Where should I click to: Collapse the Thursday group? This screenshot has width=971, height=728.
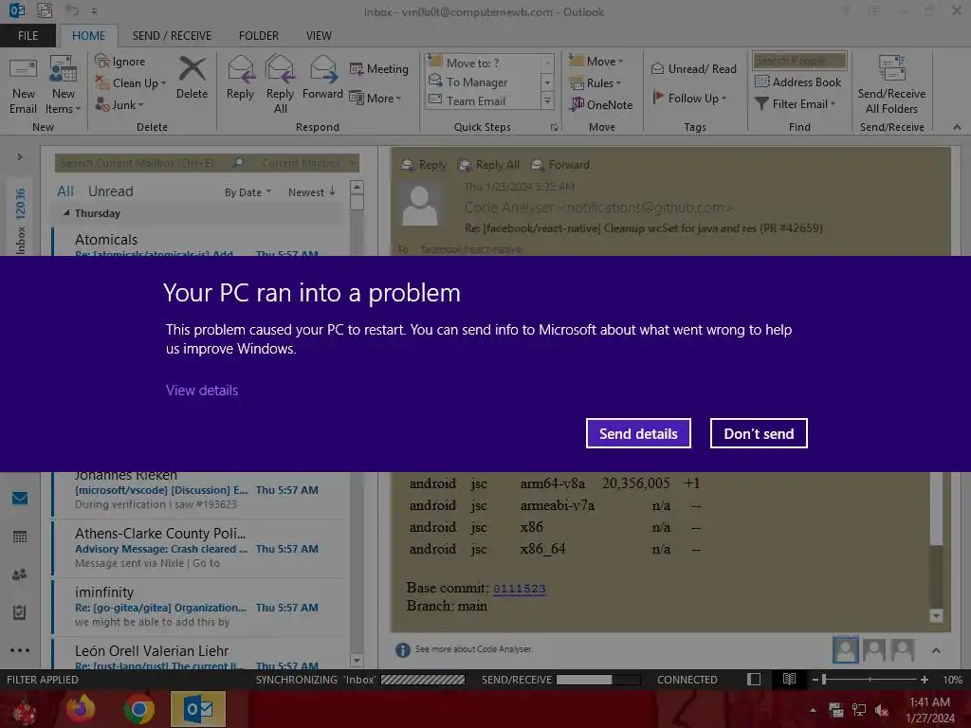[x=66, y=213]
